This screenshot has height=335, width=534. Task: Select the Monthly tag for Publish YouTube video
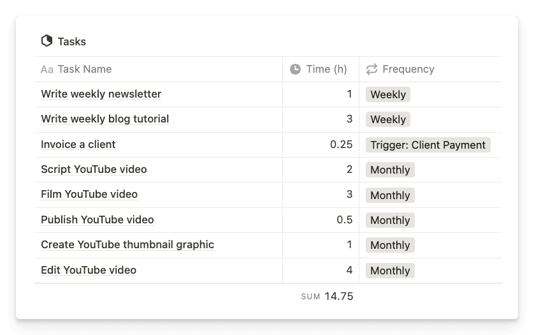[x=390, y=220]
